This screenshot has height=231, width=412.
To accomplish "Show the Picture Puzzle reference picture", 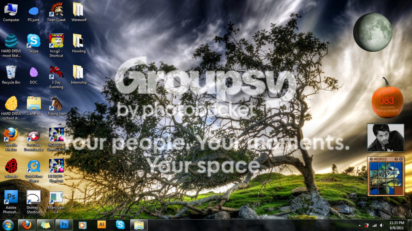I will (396, 159).
